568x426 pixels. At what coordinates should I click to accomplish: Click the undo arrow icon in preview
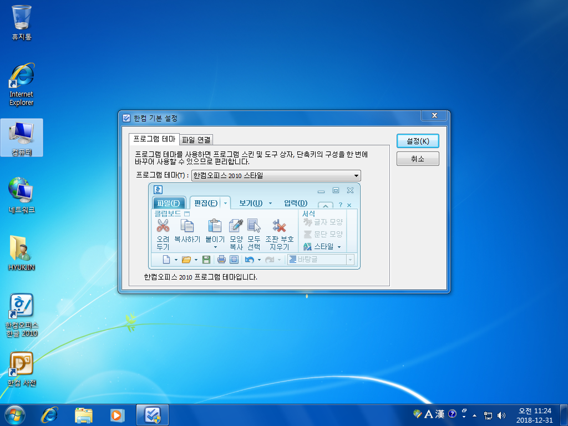click(x=249, y=260)
